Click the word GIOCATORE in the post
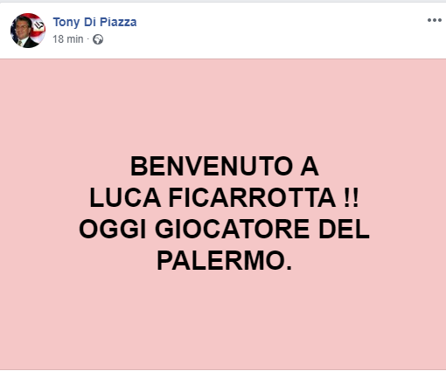The height and width of the screenshot is (371, 446). [232, 229]
